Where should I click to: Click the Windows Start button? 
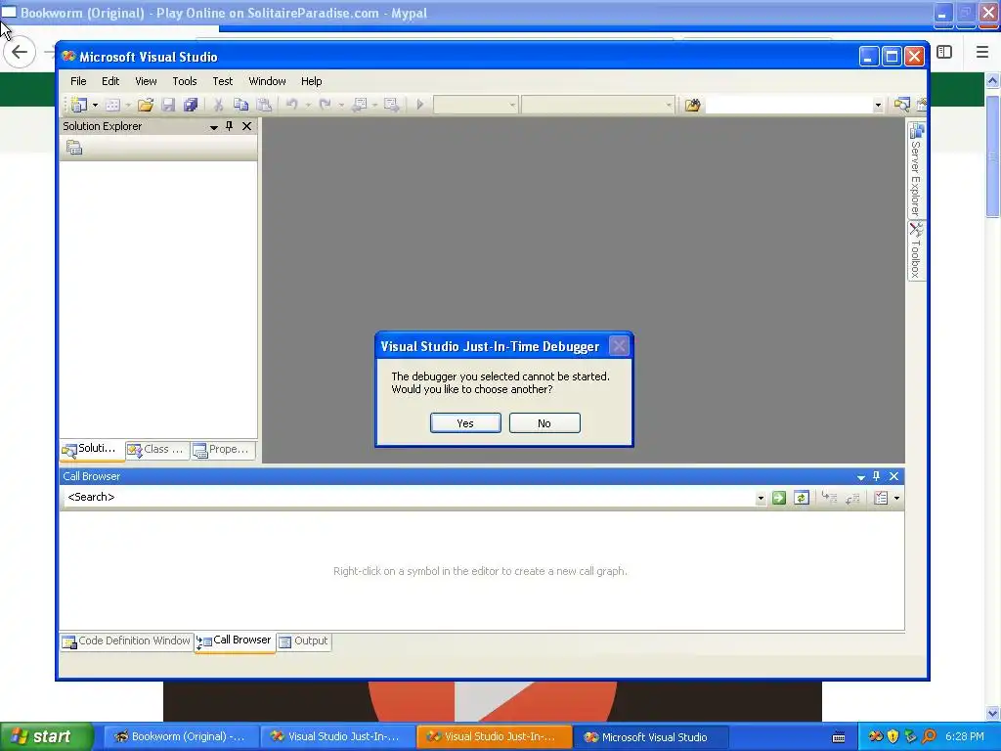[x=46, y=737]
